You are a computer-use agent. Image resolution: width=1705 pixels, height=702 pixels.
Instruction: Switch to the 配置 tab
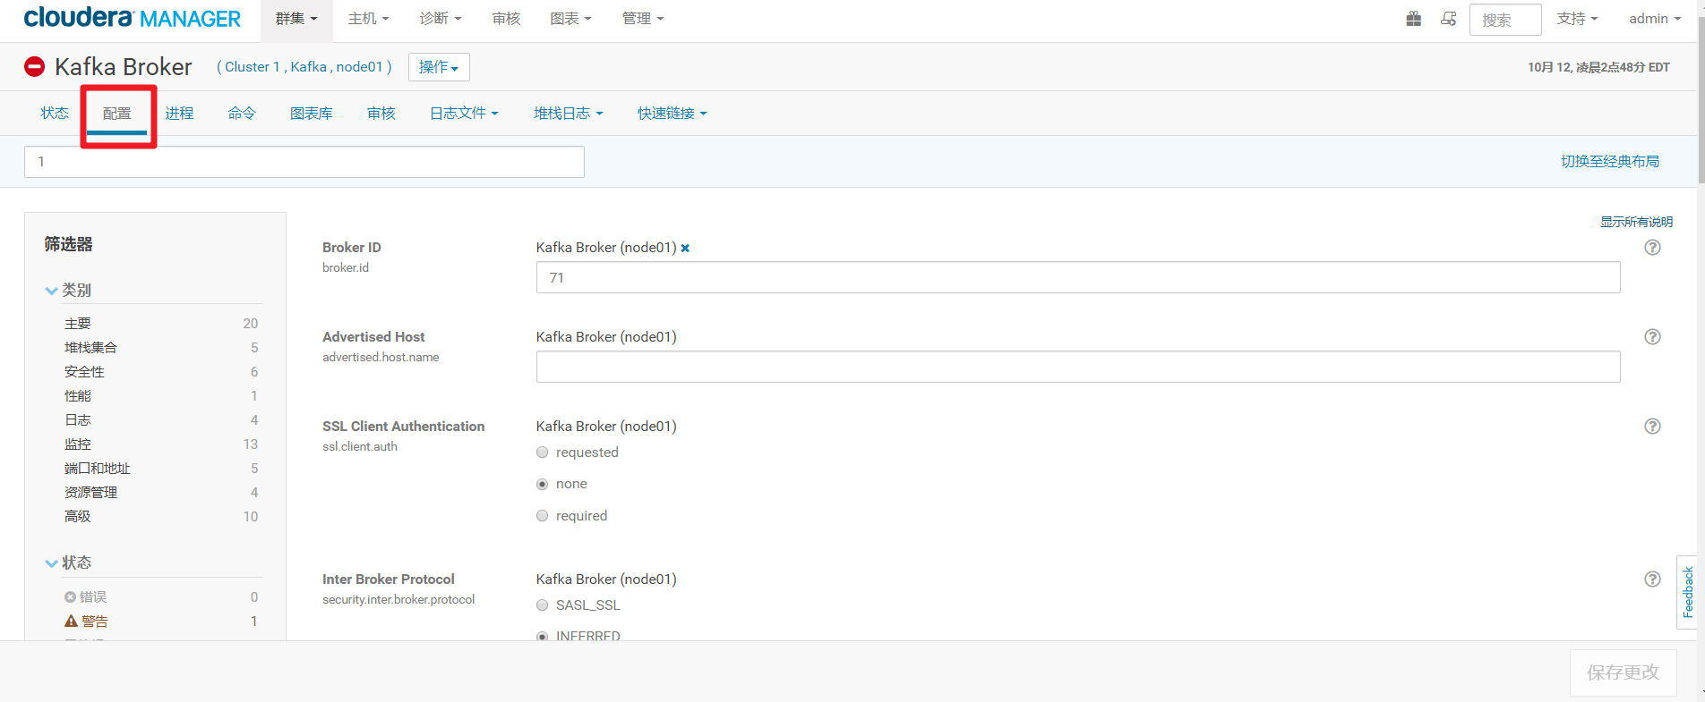pos(117,114)
